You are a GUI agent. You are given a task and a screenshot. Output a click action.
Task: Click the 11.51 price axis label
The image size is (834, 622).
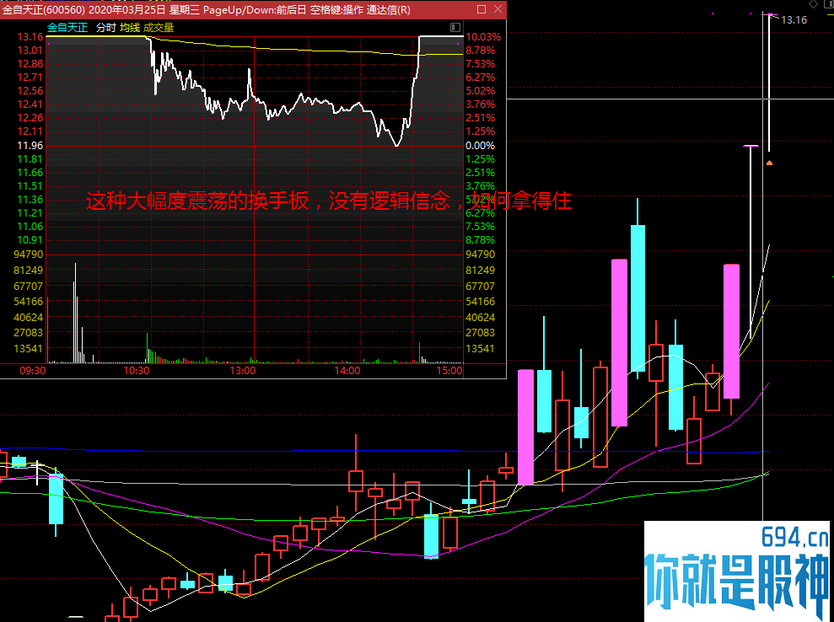coord(30,186)
